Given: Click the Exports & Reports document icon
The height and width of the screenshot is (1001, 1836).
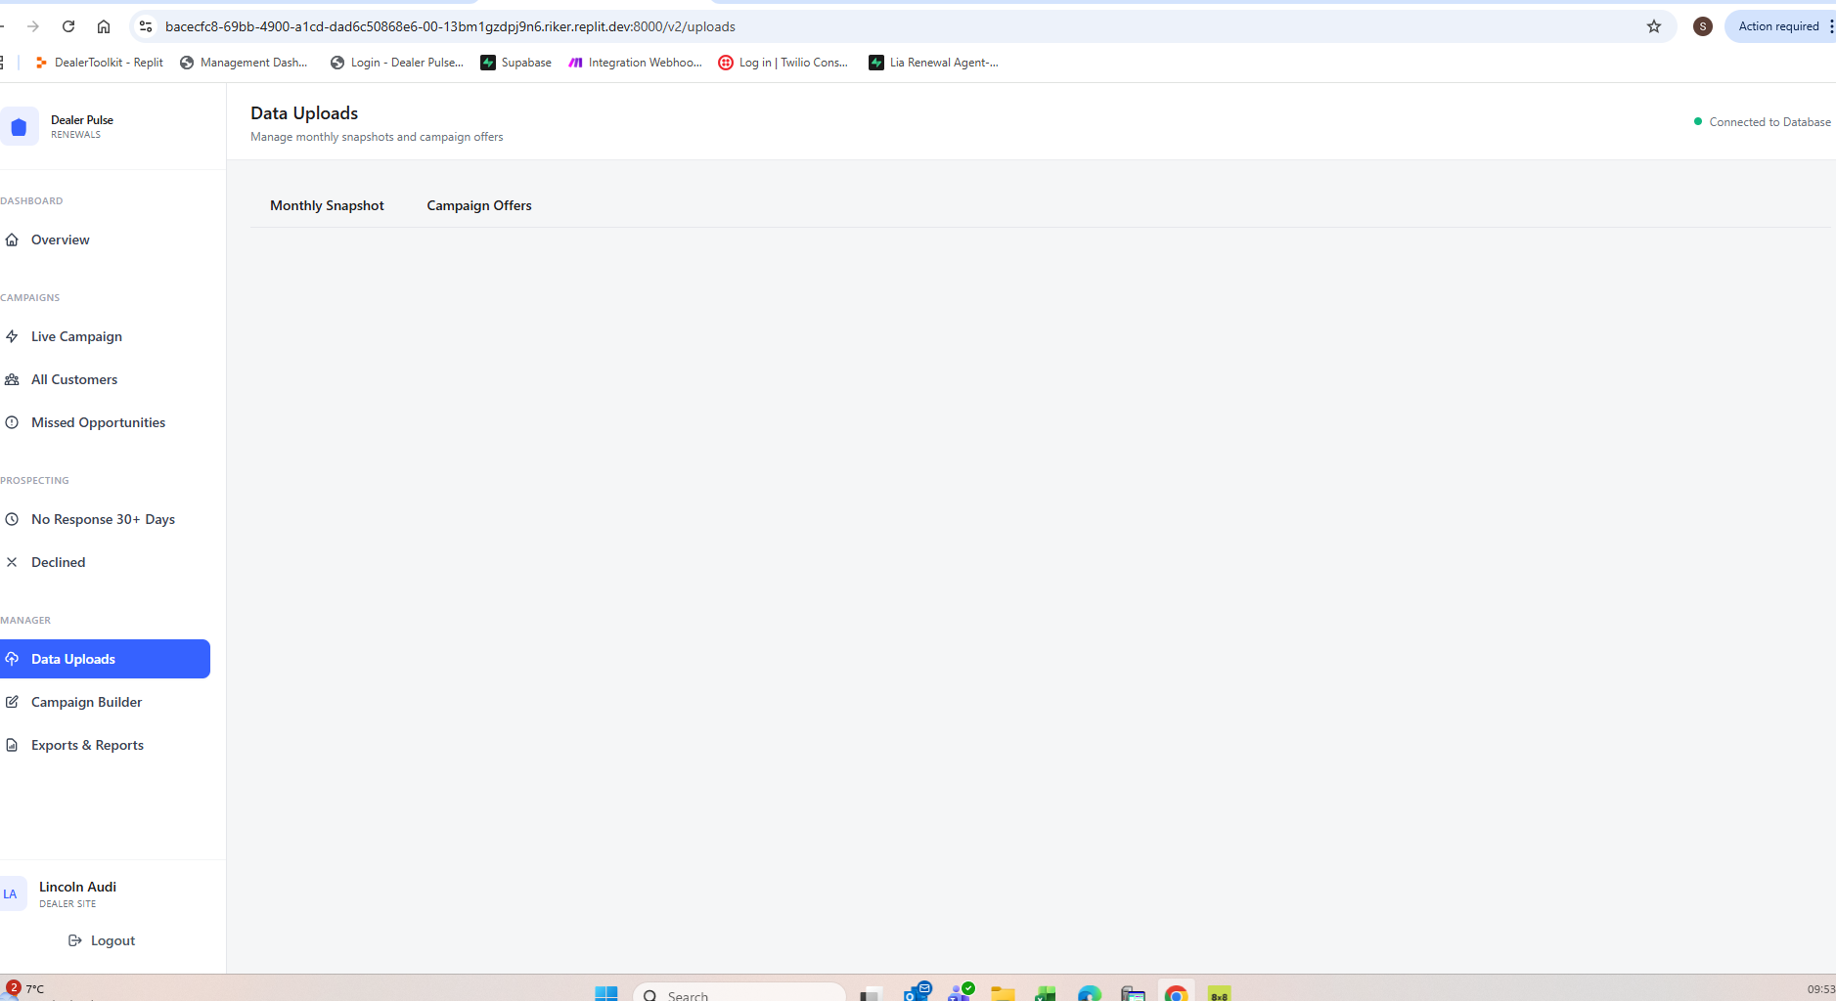Looking at the screenshot, I should [x=12, y=745].
